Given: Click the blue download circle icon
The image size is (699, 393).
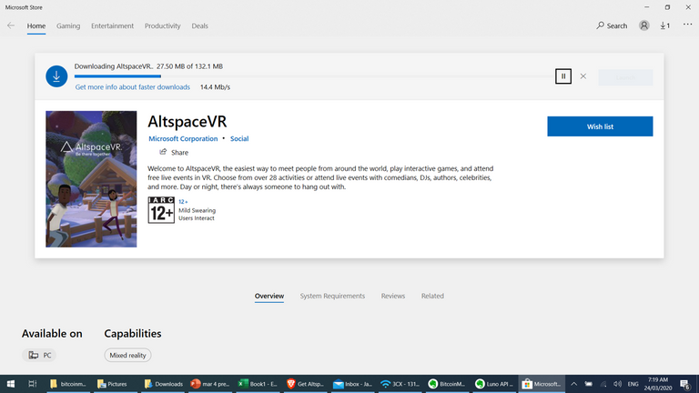Looking at the screenshot, I should tap(56, 76).
